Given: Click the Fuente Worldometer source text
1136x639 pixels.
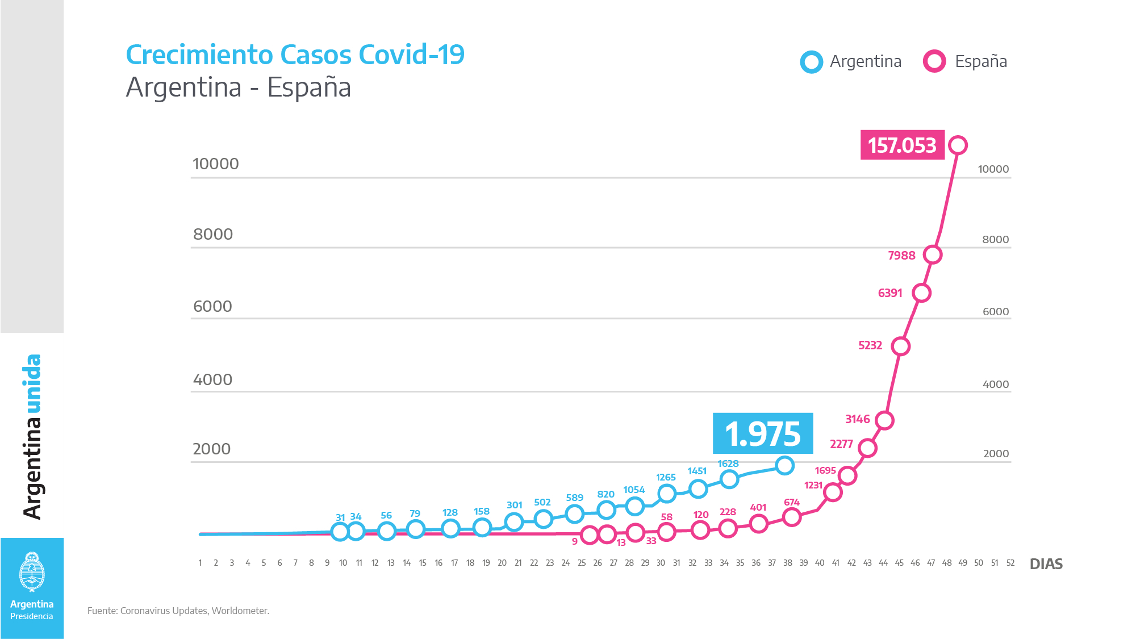Looking at the screenshot, I should pyautogui.click(x=178, y=611).
